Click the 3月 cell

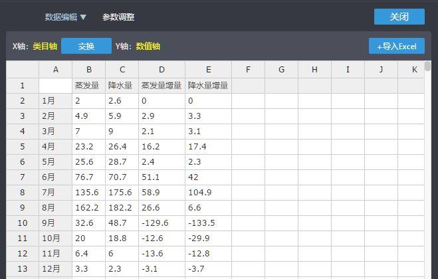pos(56,132)
